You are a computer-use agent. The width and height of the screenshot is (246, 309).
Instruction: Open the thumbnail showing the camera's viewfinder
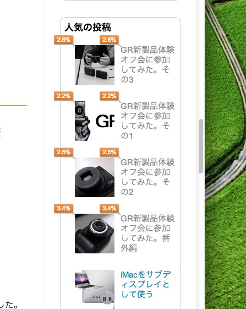point(95,177)
